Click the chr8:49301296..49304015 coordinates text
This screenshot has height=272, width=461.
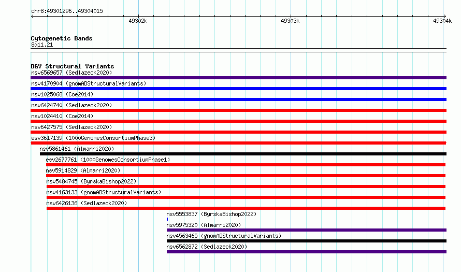click(x=67, y=11)
